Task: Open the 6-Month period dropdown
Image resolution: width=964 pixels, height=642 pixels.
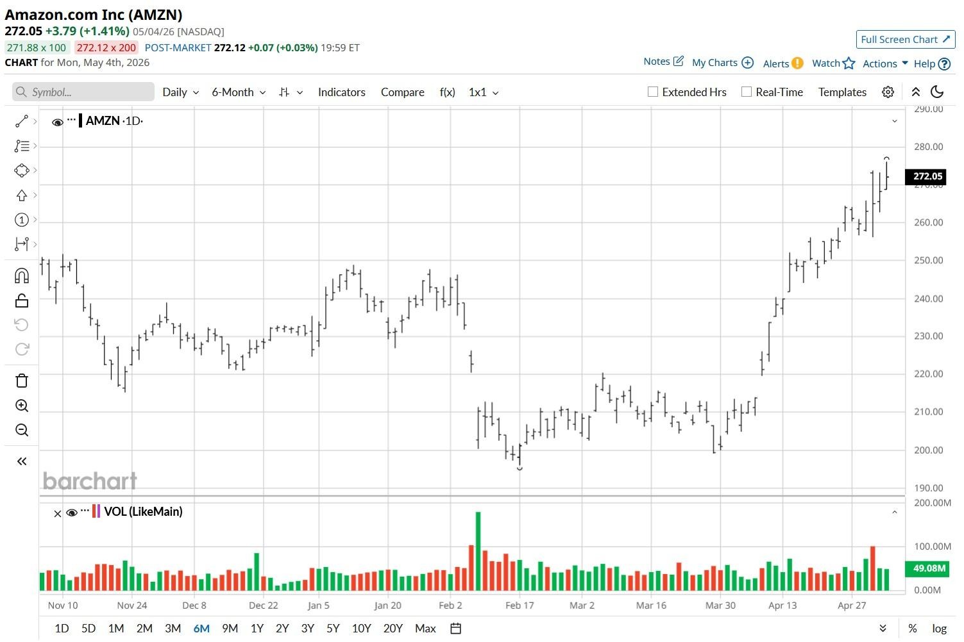Action: 239,92
